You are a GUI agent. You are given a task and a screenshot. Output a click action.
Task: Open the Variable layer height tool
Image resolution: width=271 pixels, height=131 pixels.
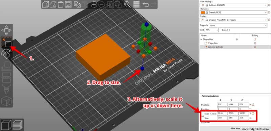pos(137,4)
